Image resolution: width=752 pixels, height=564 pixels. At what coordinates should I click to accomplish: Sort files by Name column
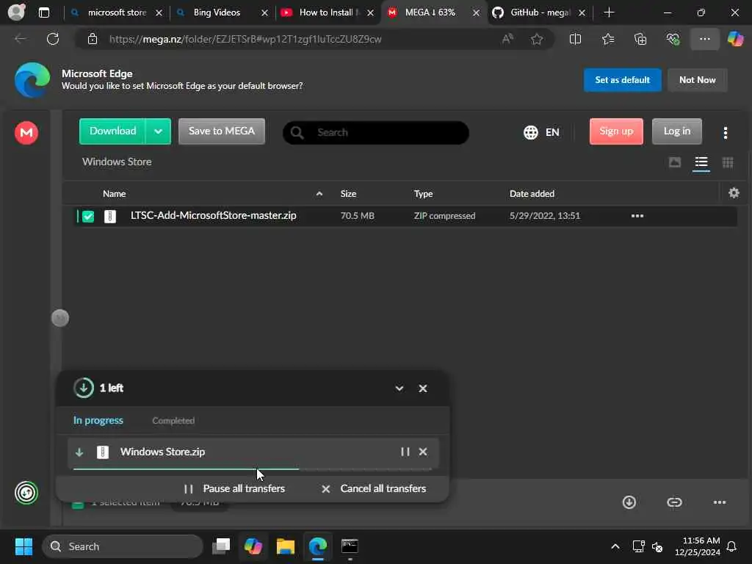point(114,194)
